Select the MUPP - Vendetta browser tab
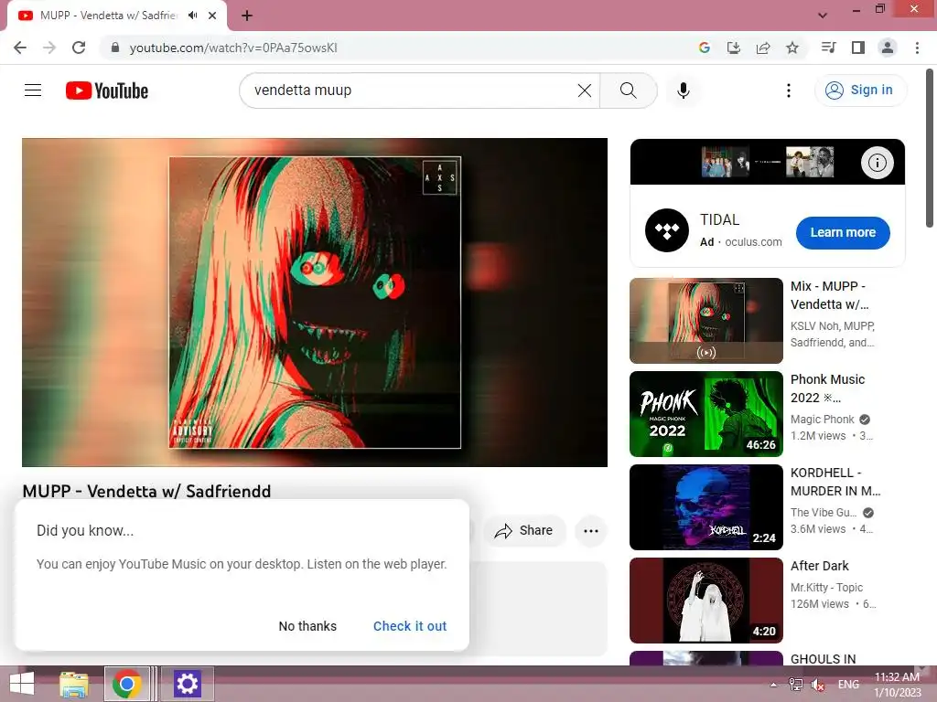Screen dimensions: 937x702 tap(116, 16)
